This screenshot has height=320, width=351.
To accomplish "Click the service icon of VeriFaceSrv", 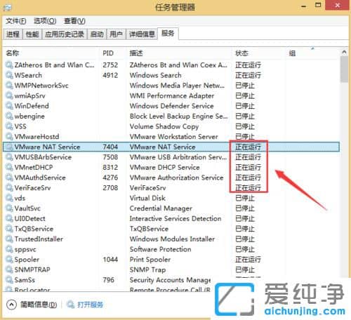I will coord(9,188).
